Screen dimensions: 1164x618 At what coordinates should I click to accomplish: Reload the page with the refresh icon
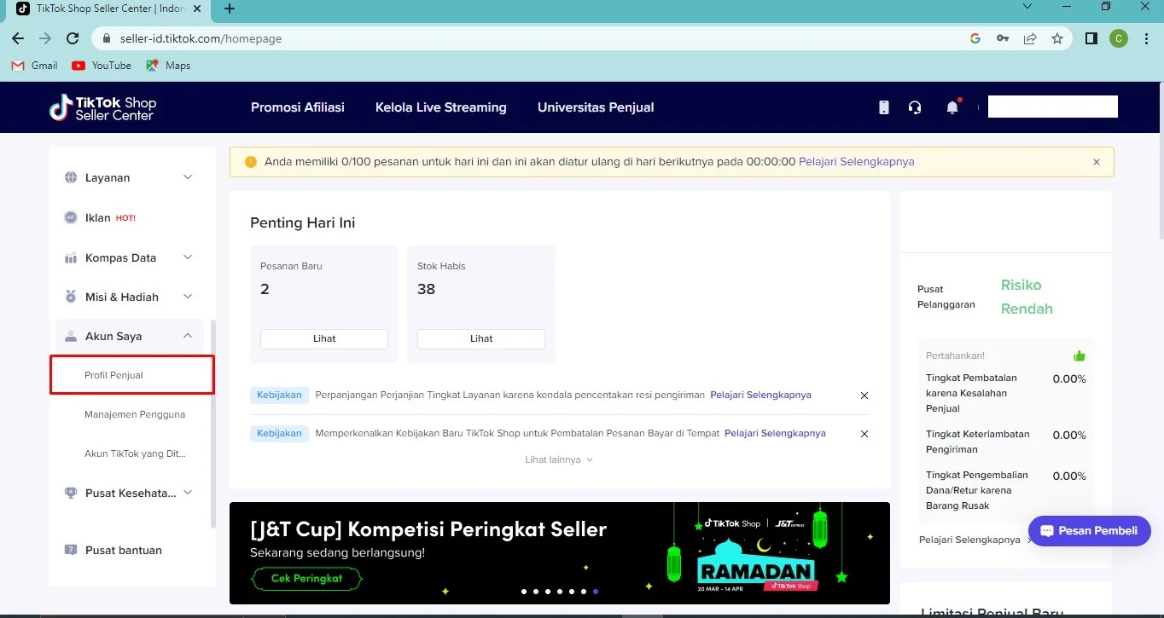(73, 38)
